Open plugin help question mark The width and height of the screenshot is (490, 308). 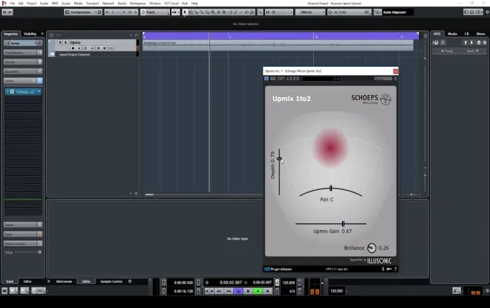tap(395, 269)
